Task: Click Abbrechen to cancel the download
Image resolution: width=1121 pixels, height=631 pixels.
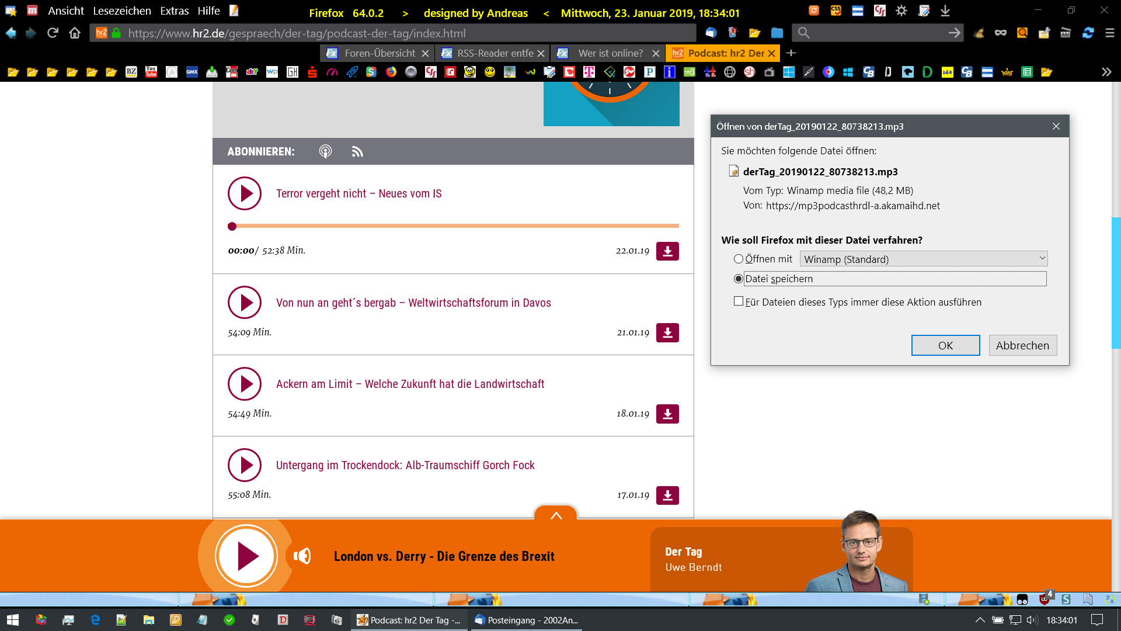Action: tap(1022, 345)
